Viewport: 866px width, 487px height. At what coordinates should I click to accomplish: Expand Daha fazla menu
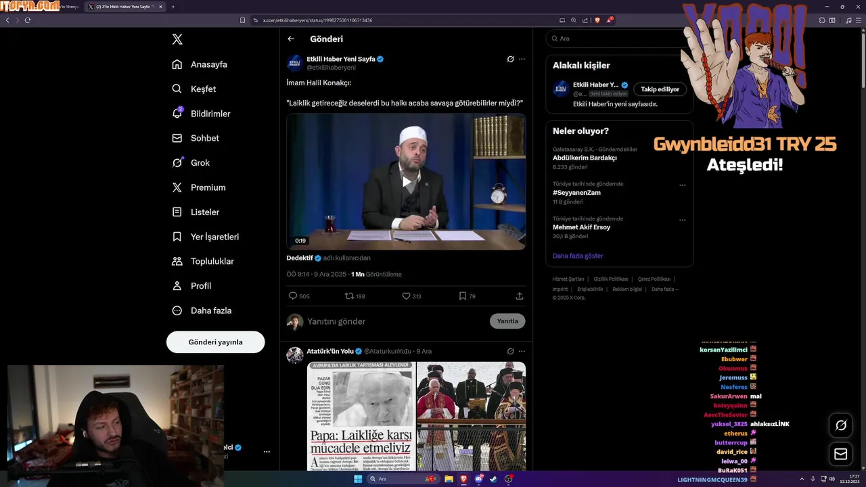(202, 310)
